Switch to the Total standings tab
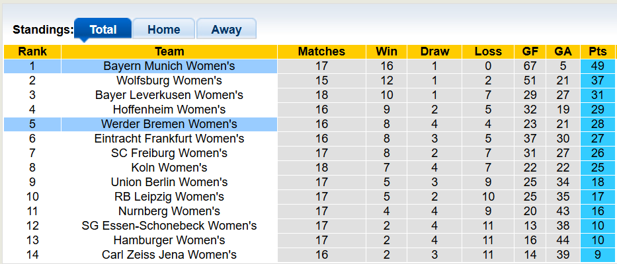617x264 pixels. tap(103, 30)
